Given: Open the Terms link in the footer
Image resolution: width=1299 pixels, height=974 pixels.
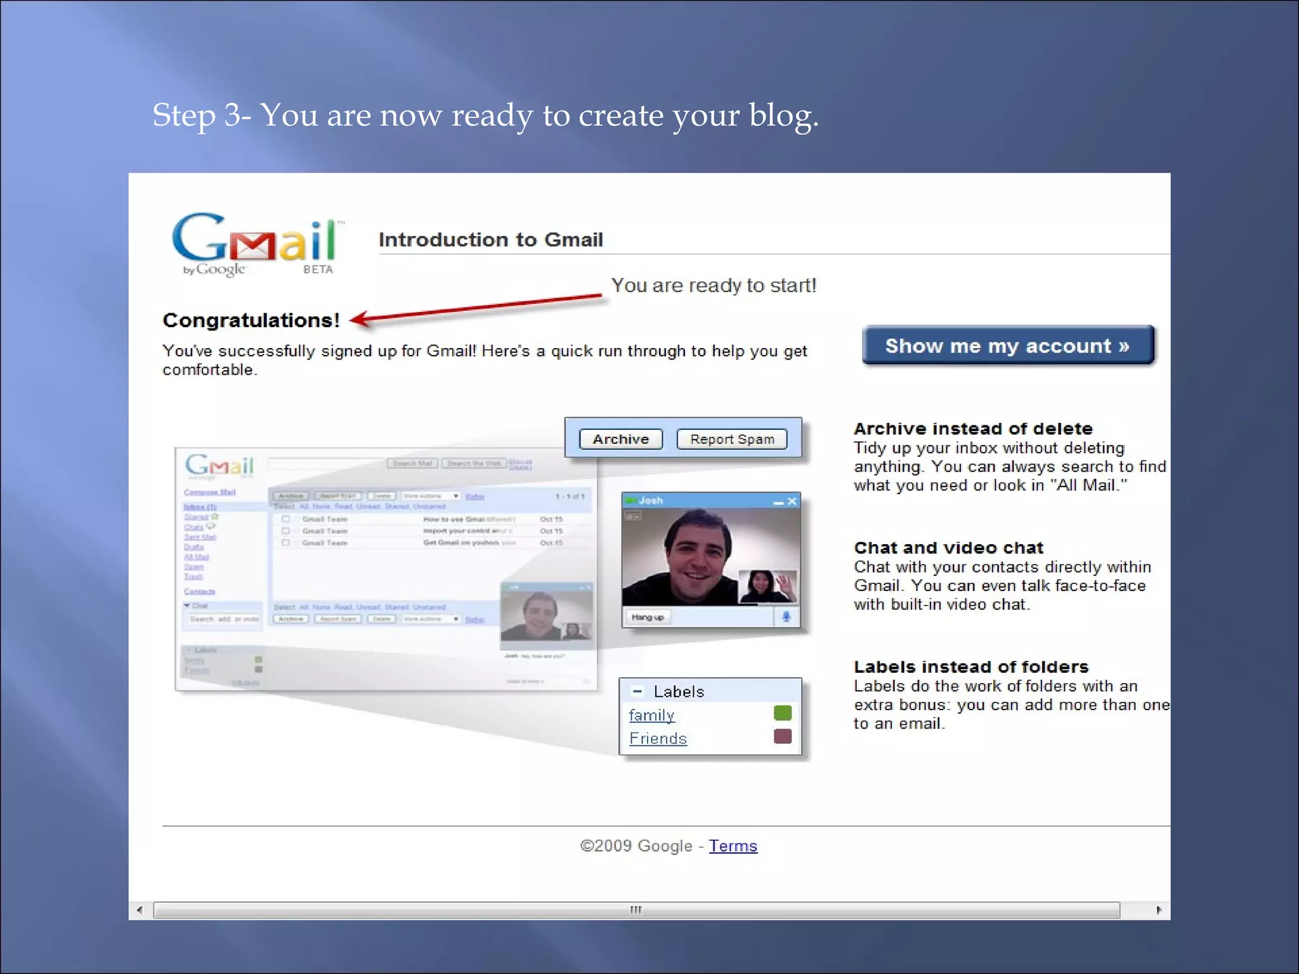Looking at the screenshot, I should click(x=733, y=846).
